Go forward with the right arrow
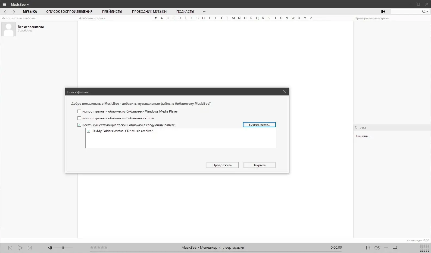This screenshot has height=253, width=431. click(13, 12)
